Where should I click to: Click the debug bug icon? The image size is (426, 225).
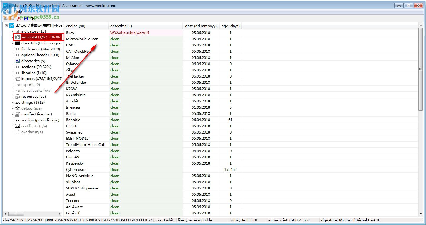click(17, 108)
